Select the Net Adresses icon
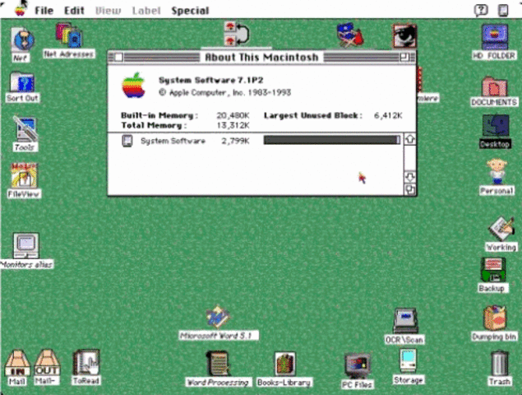Image resolution: width=522 pixels, height=395 pixels. [69, 35]
